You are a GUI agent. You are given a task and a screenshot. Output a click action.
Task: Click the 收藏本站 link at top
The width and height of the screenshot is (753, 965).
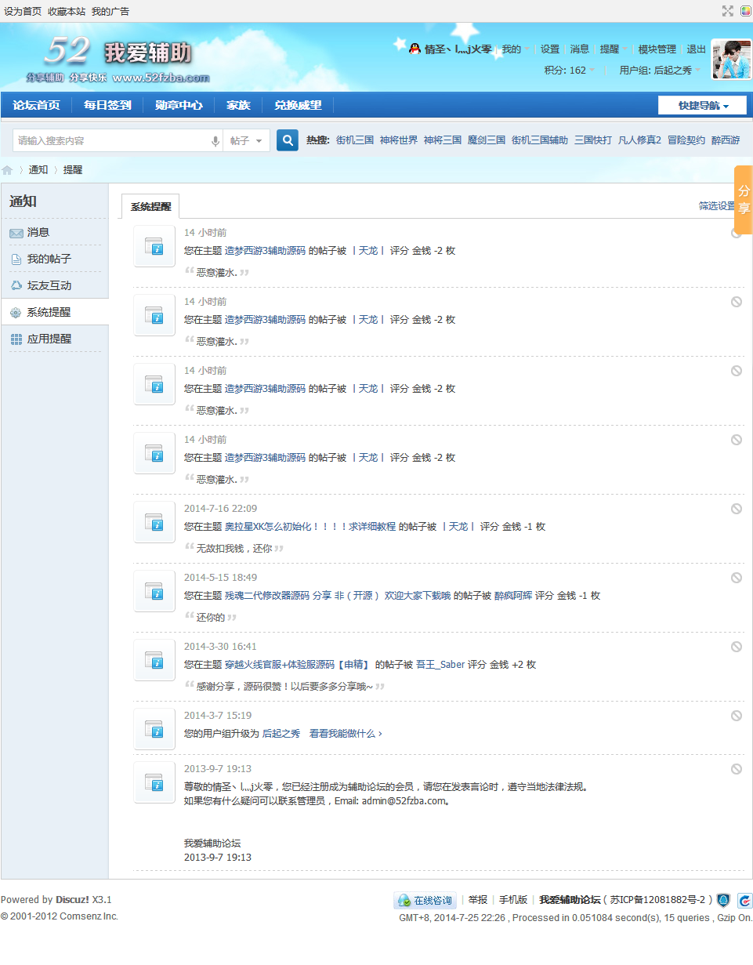coord(67,12)
